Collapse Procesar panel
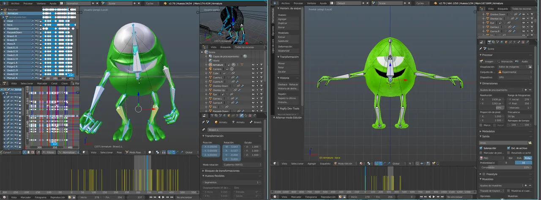Image resolution: width=541 pixels, height=200 pixels. [x=487, y=55]
